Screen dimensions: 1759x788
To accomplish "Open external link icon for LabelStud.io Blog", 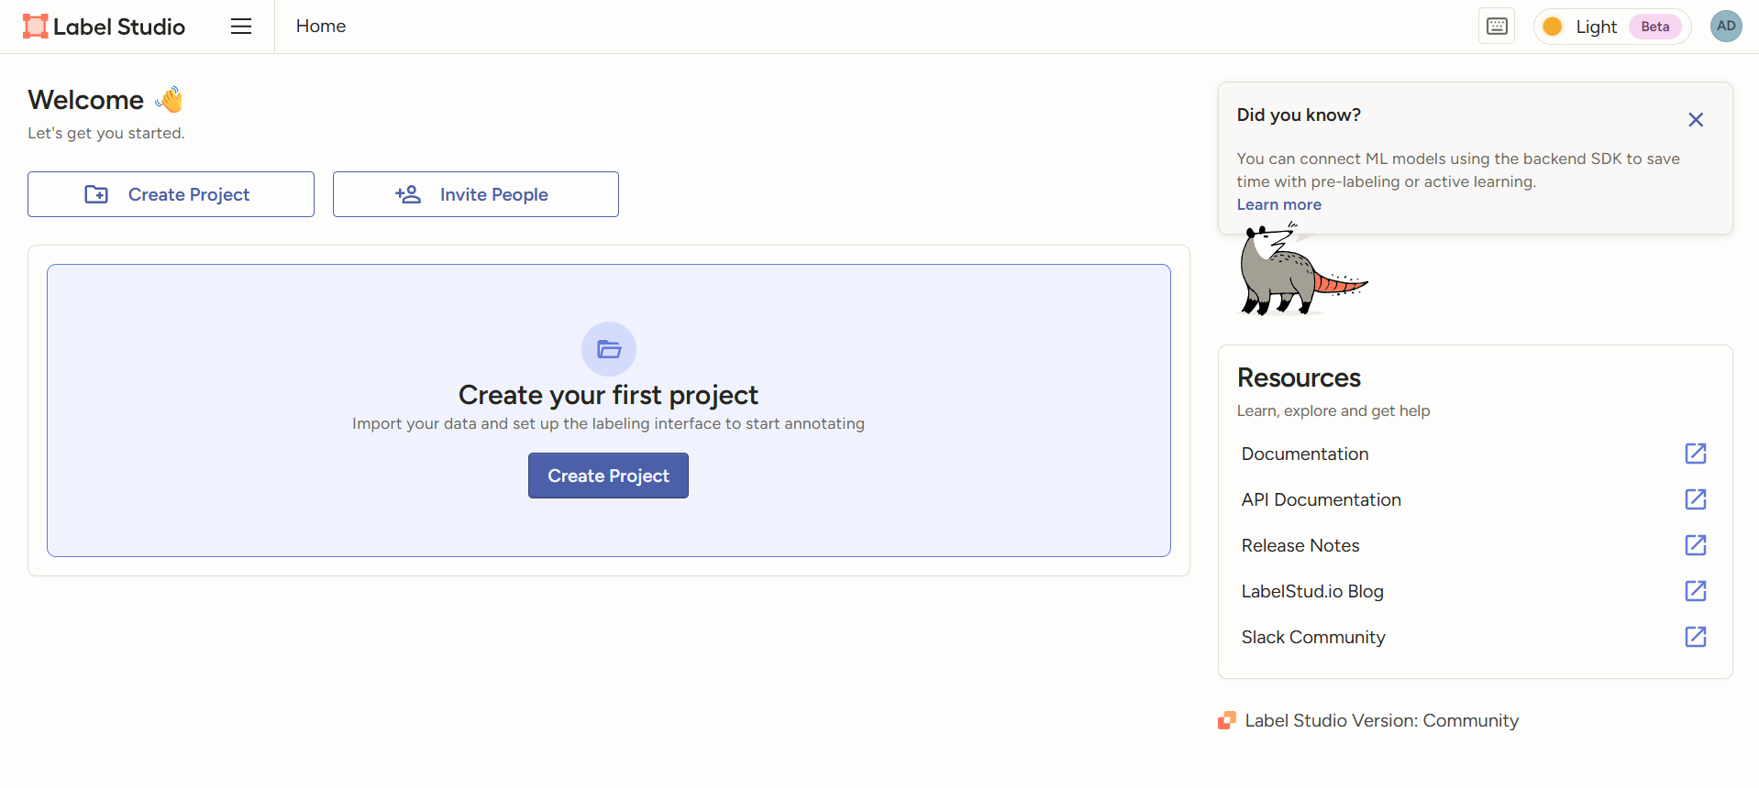I will (x=1695, y=591).
